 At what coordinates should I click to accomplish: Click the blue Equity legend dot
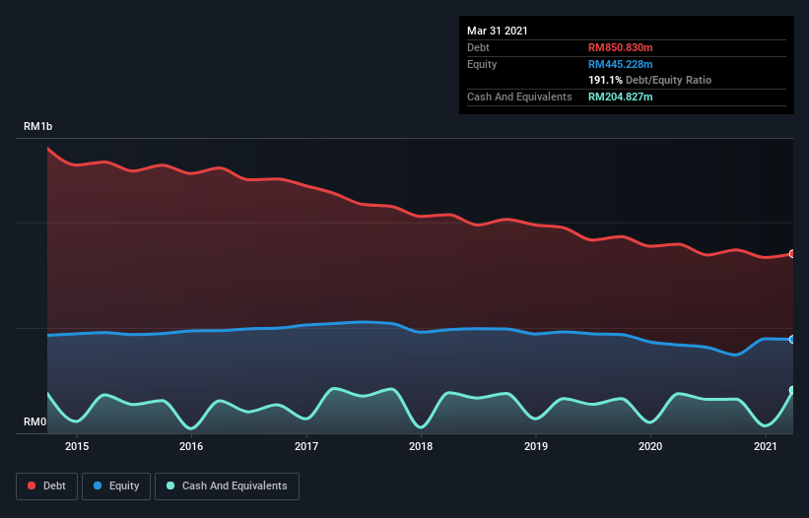pyautogui.click(x=98, y=486)
